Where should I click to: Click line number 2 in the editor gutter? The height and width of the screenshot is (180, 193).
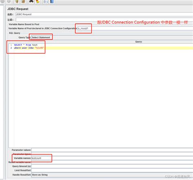point(11,48)
